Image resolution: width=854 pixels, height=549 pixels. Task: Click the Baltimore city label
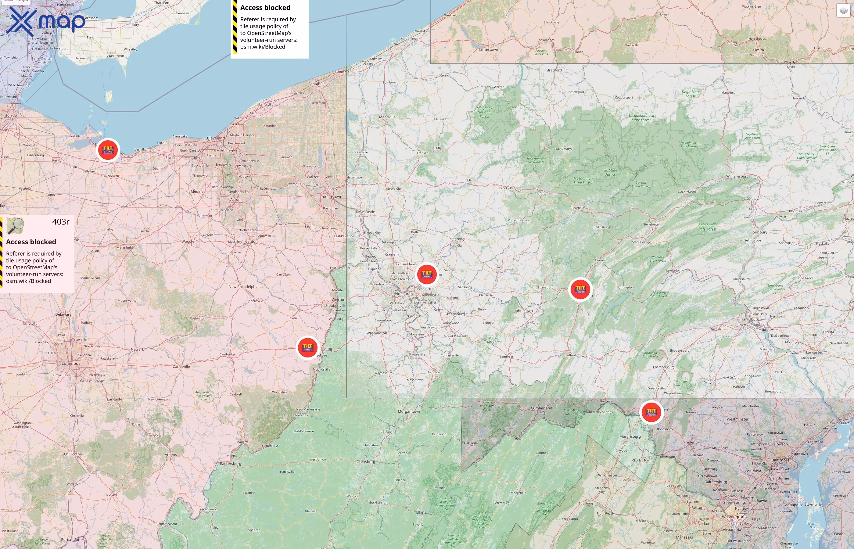pos(780,460)
